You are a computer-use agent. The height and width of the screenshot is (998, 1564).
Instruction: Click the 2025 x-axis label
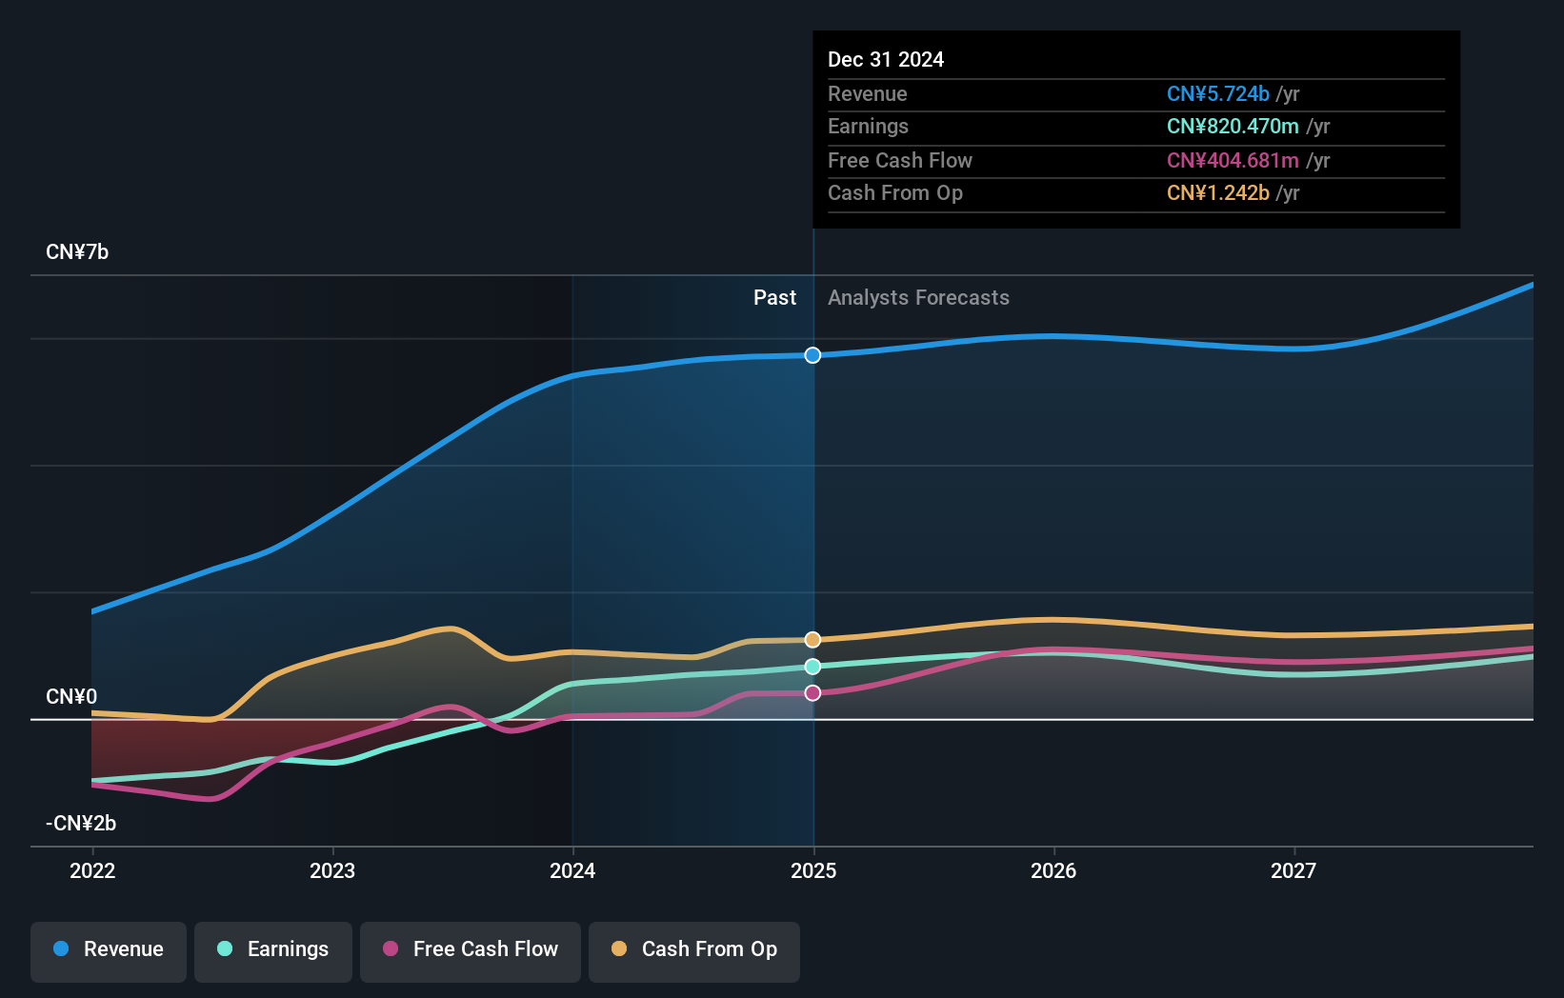click(x=813, y=870)
